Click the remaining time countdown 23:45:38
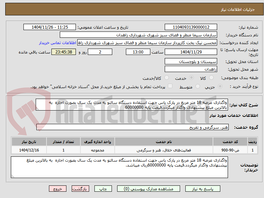 [64, 52]
